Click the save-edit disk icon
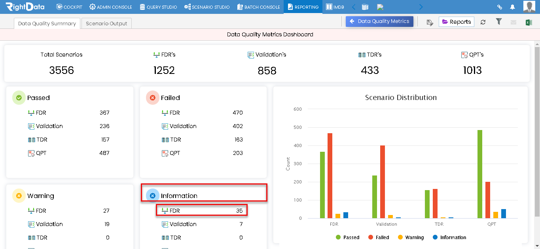 click(430, 22)
